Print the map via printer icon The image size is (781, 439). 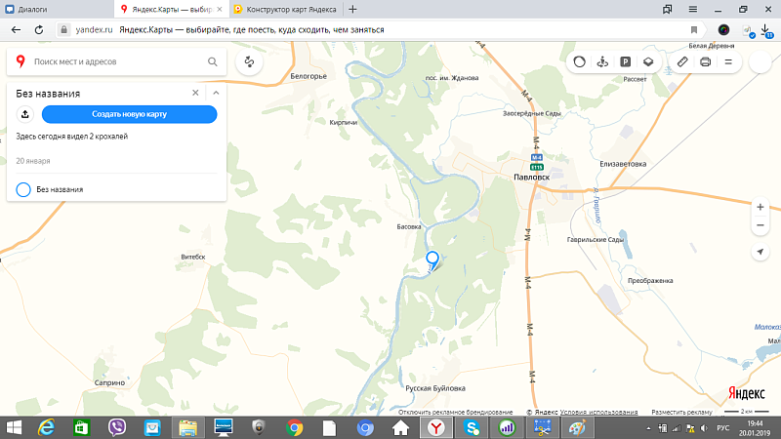705,61
